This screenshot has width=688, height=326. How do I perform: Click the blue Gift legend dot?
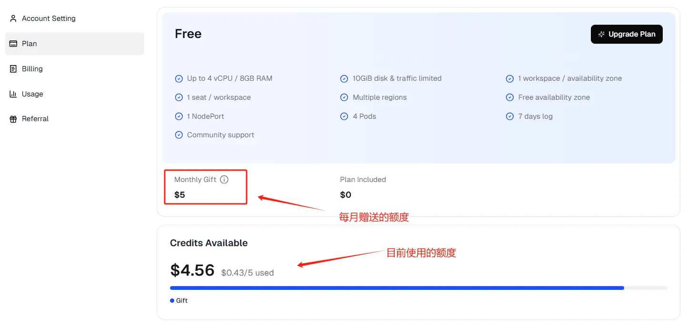point(172,301)
